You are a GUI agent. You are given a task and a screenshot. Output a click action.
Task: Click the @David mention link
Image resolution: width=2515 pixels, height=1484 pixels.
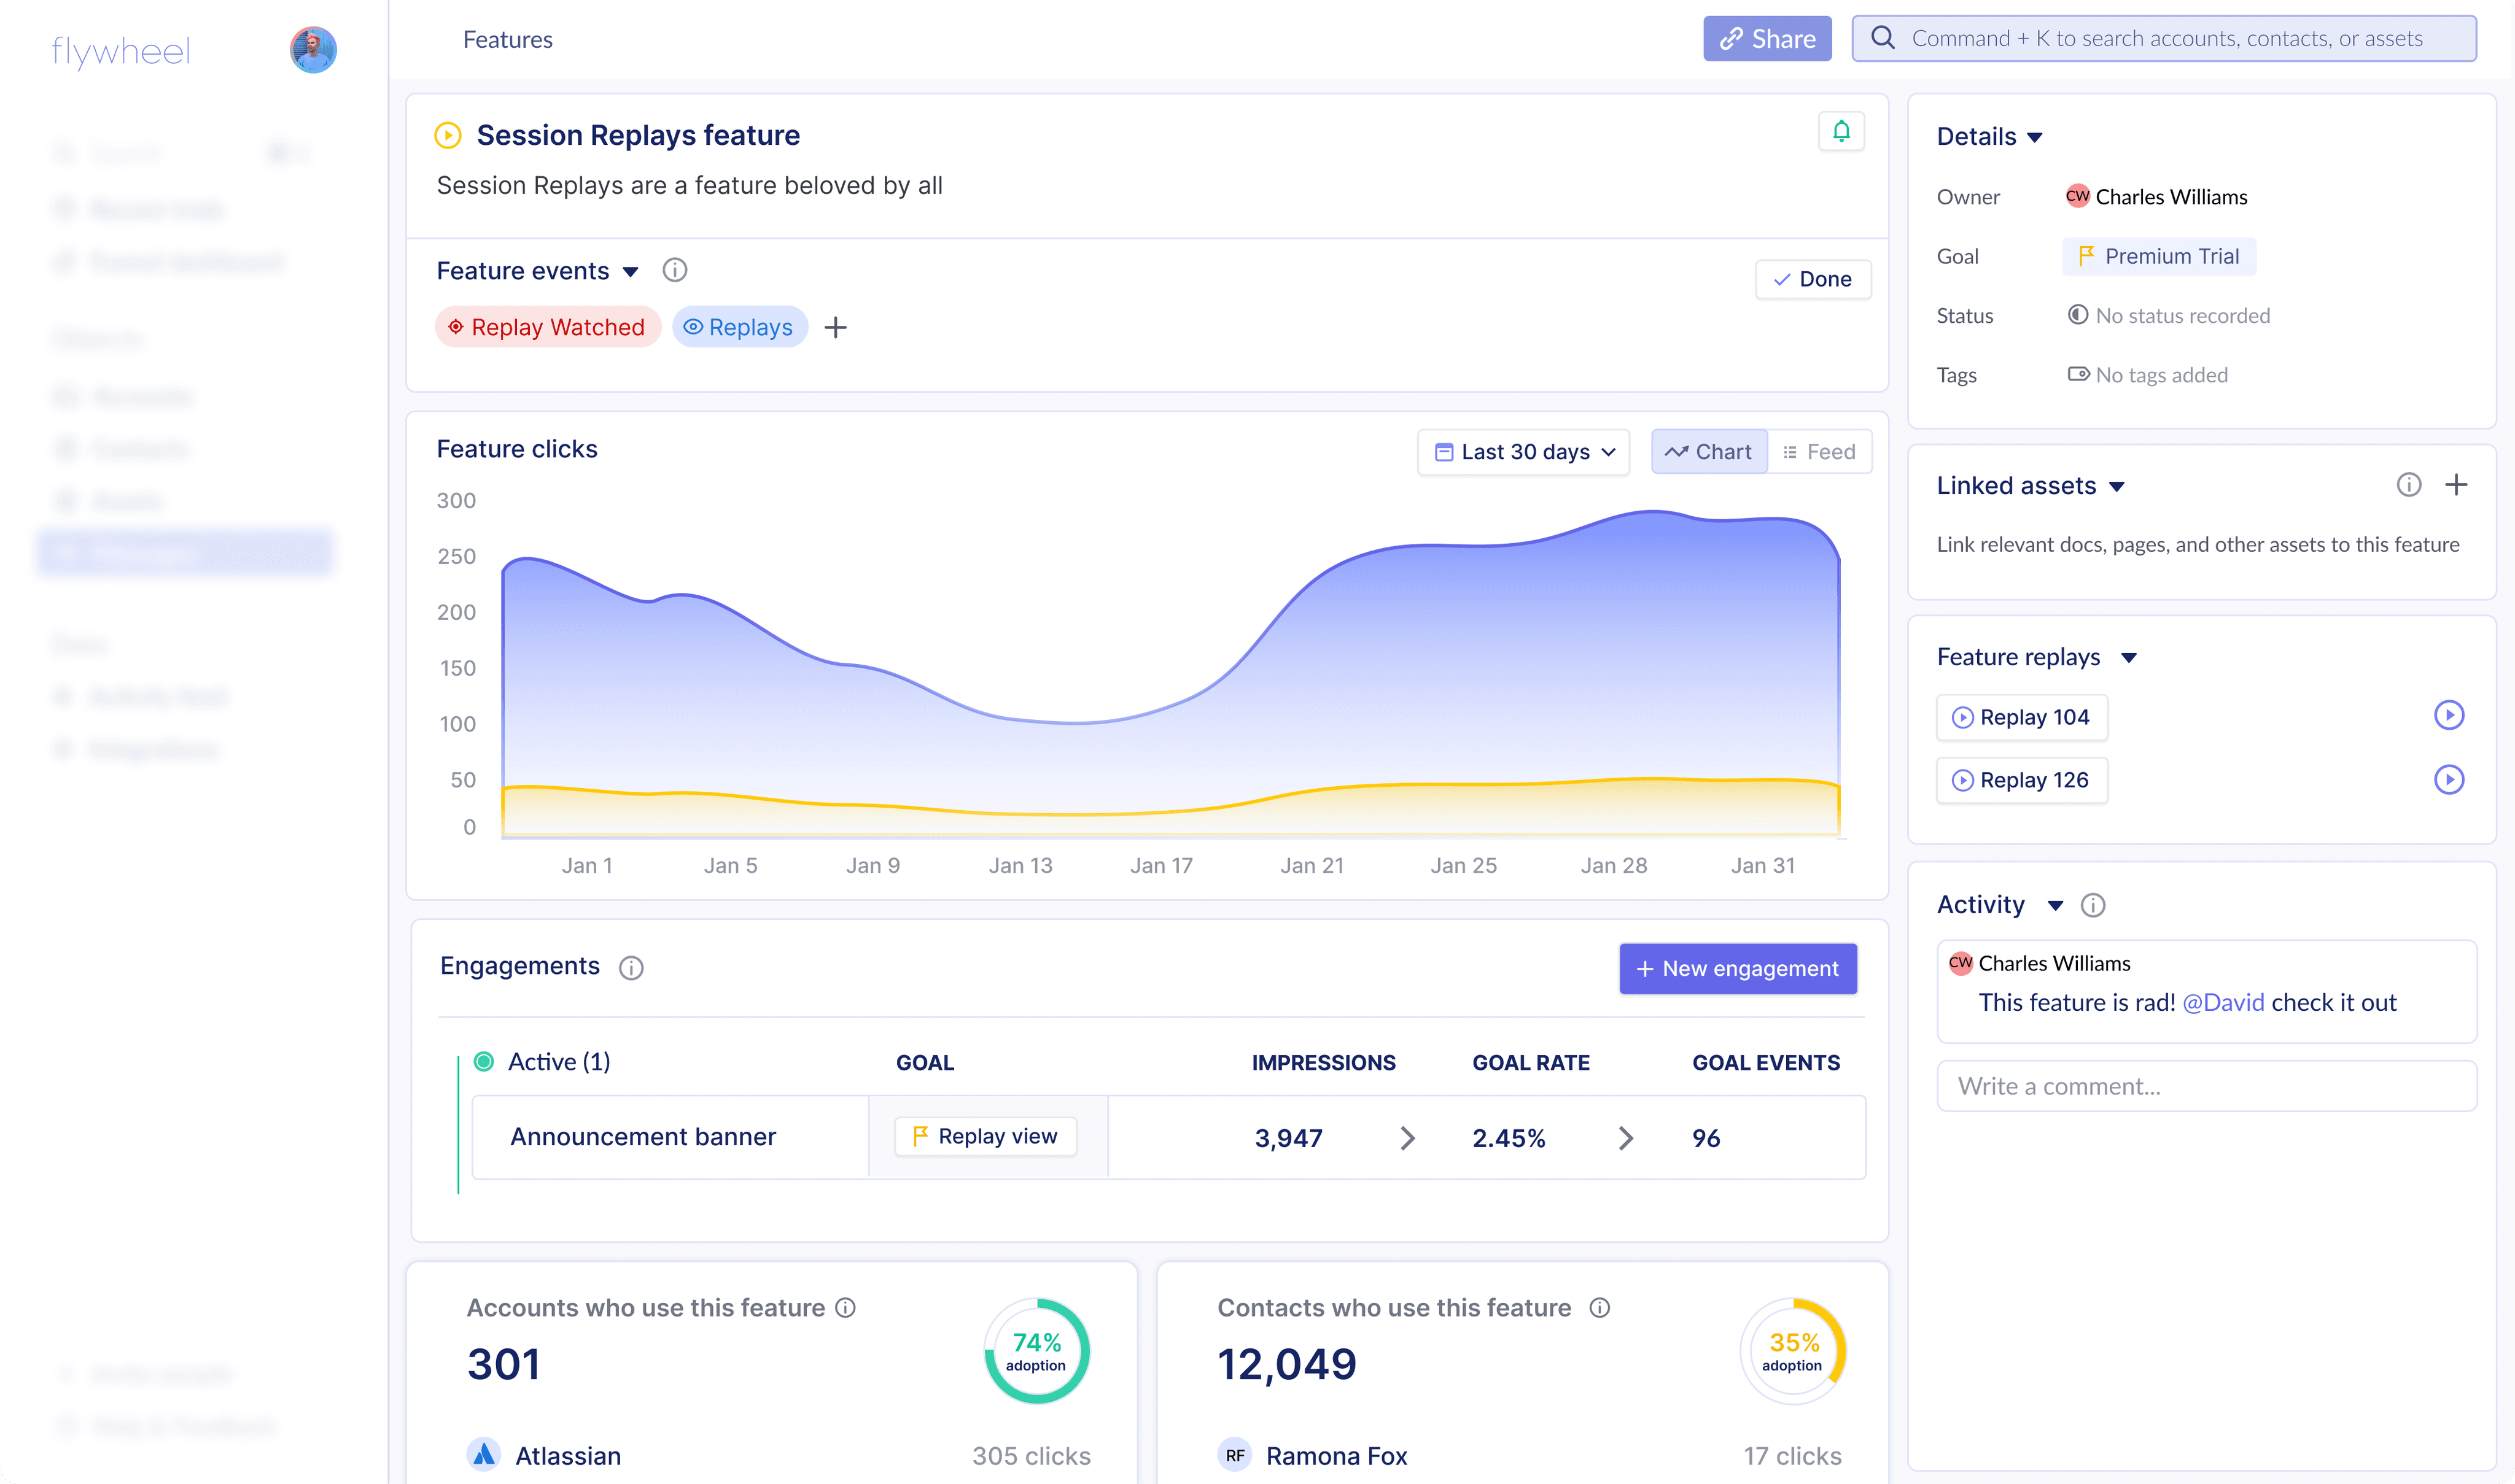[x=2223, y=1002]
